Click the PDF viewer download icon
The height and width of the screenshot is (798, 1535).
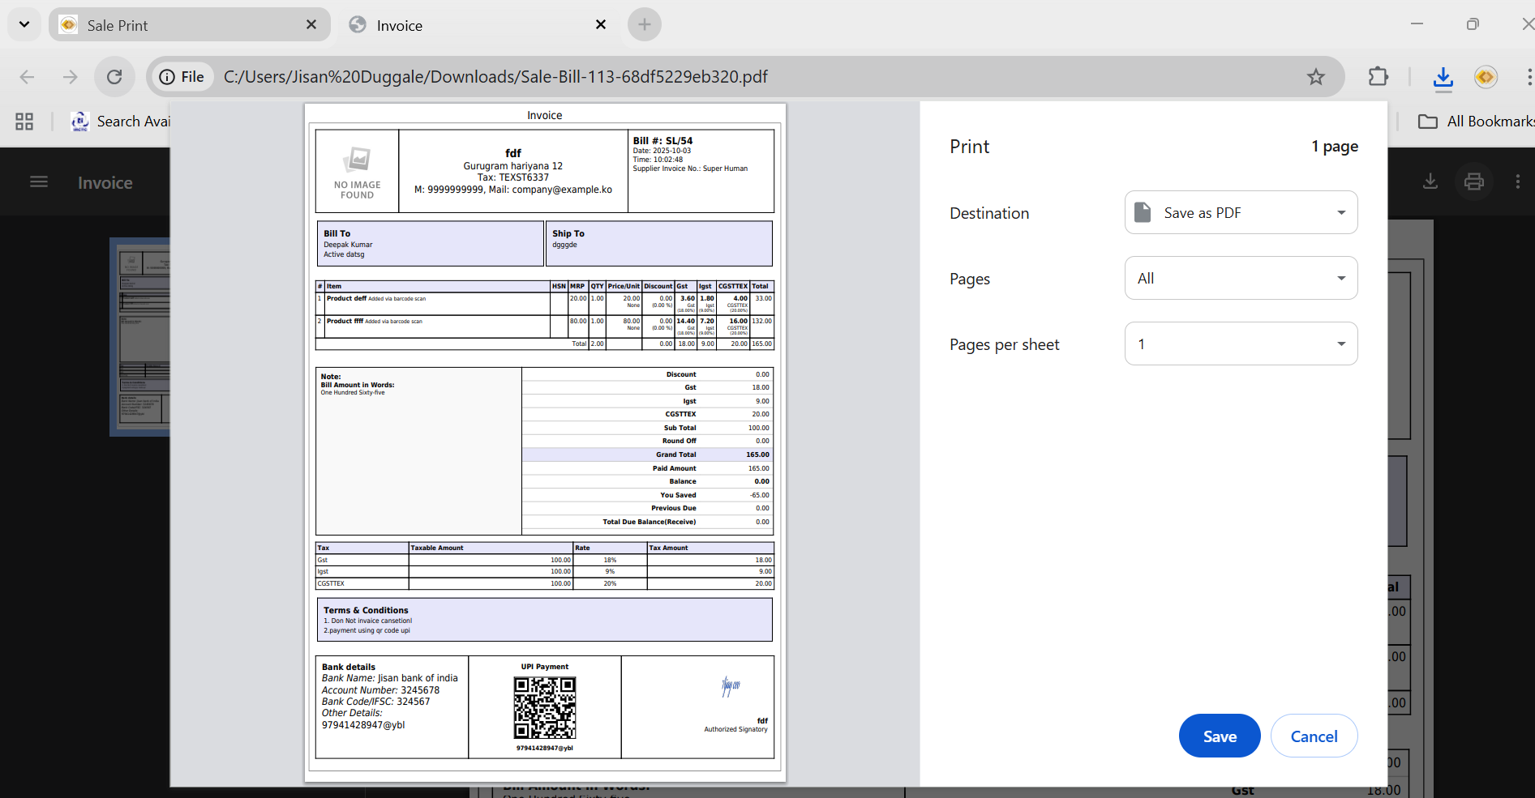click(1430, 181)
